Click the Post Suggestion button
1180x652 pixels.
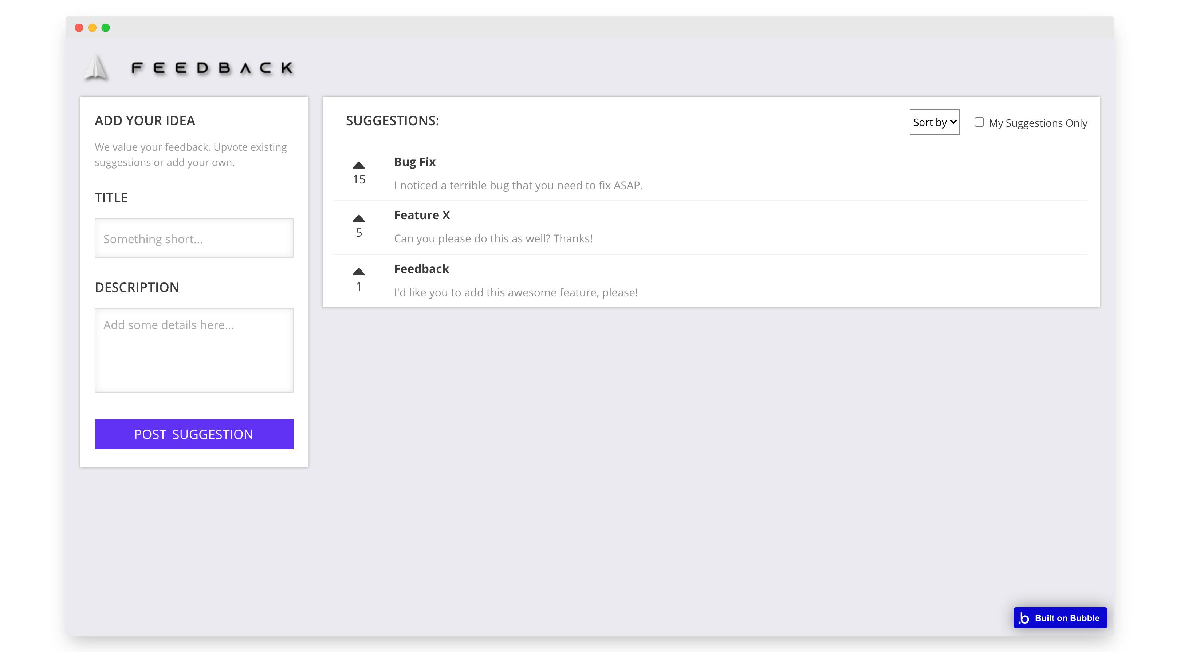(194, 434)
